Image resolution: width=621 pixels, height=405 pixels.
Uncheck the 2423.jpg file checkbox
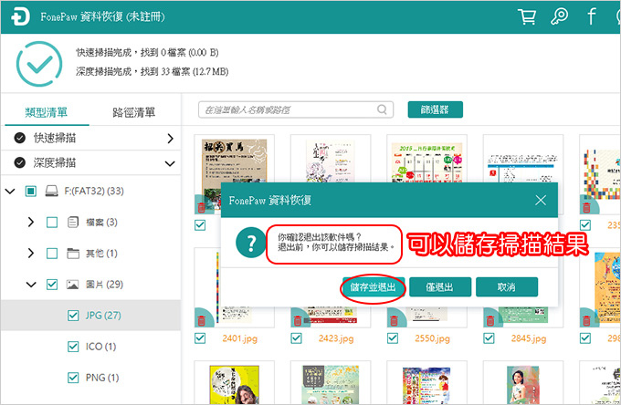coord(296,338)
